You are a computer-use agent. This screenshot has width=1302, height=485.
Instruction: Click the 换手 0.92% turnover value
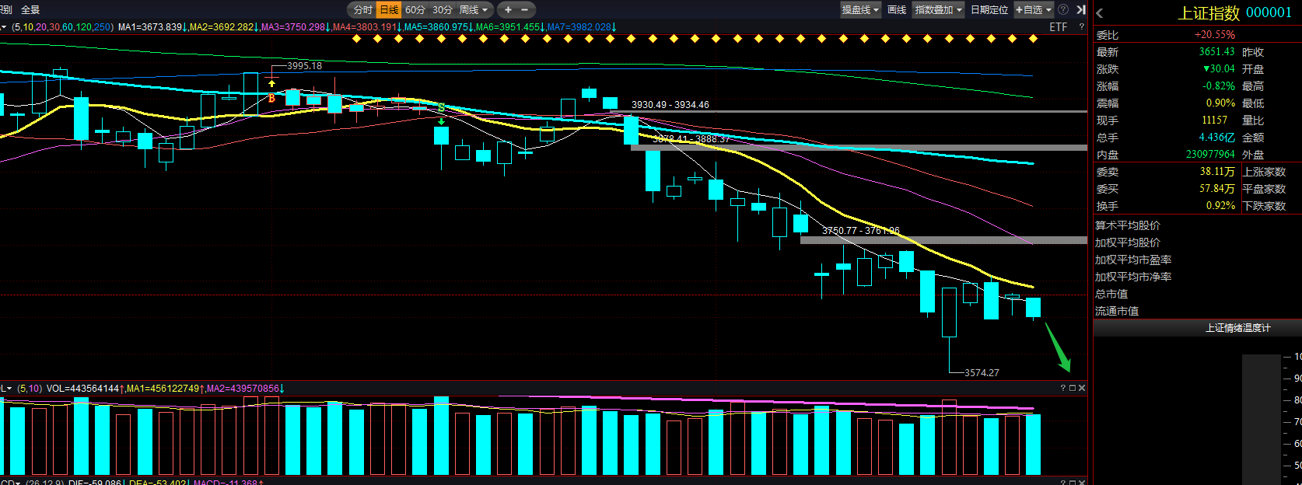point(1221,206)
